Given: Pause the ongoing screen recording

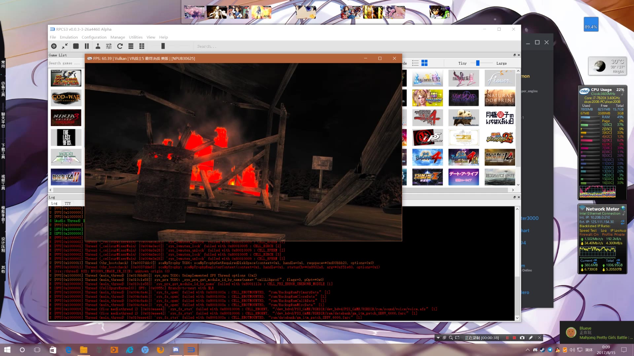Looking at the screenshot, I should click(508, 338).
